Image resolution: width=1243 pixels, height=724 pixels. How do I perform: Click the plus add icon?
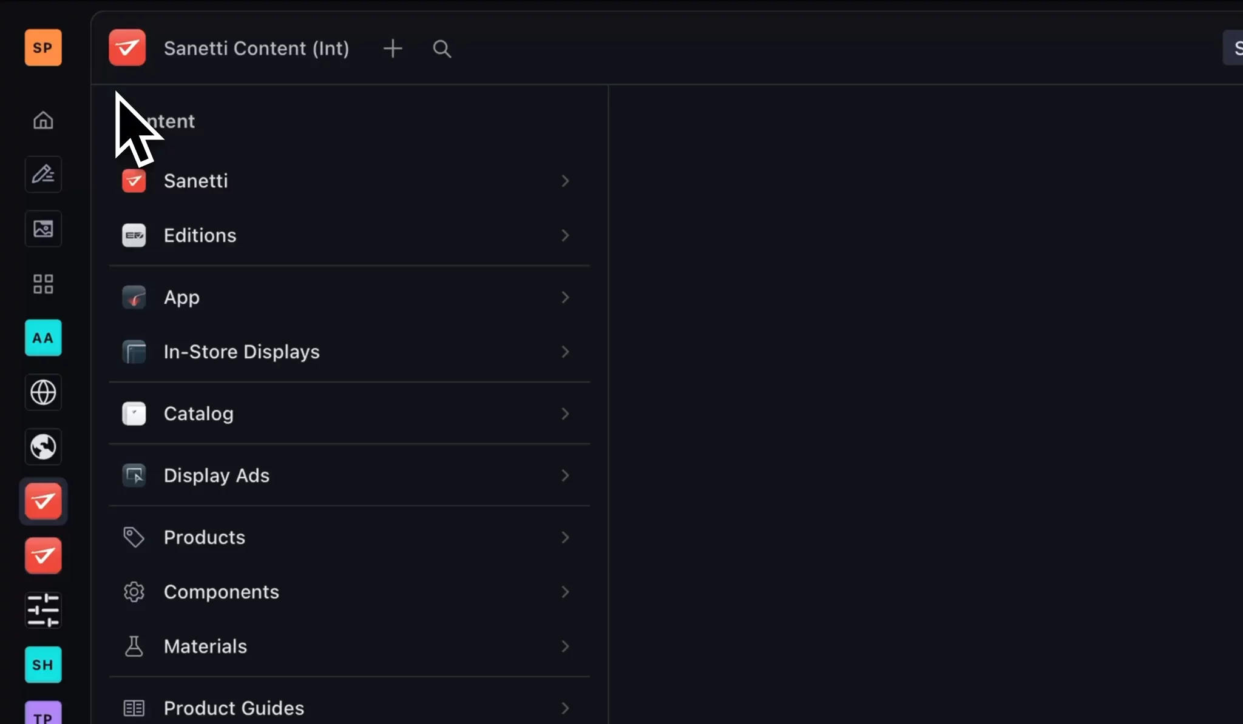pos(393,49)
